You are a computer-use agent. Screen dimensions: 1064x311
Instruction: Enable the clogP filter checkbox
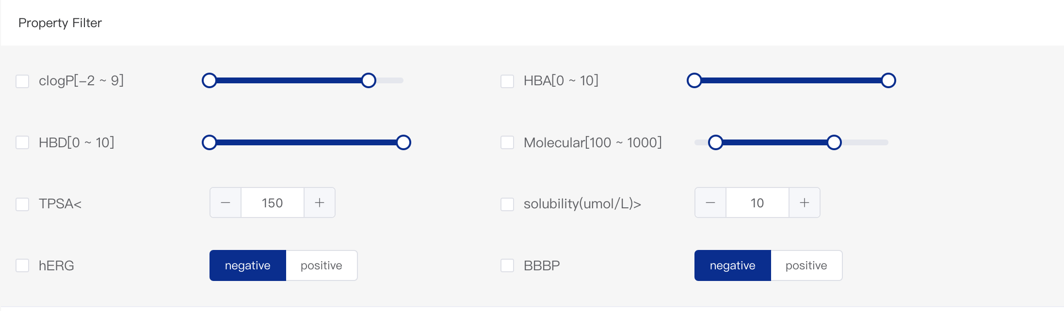(22, 81)
